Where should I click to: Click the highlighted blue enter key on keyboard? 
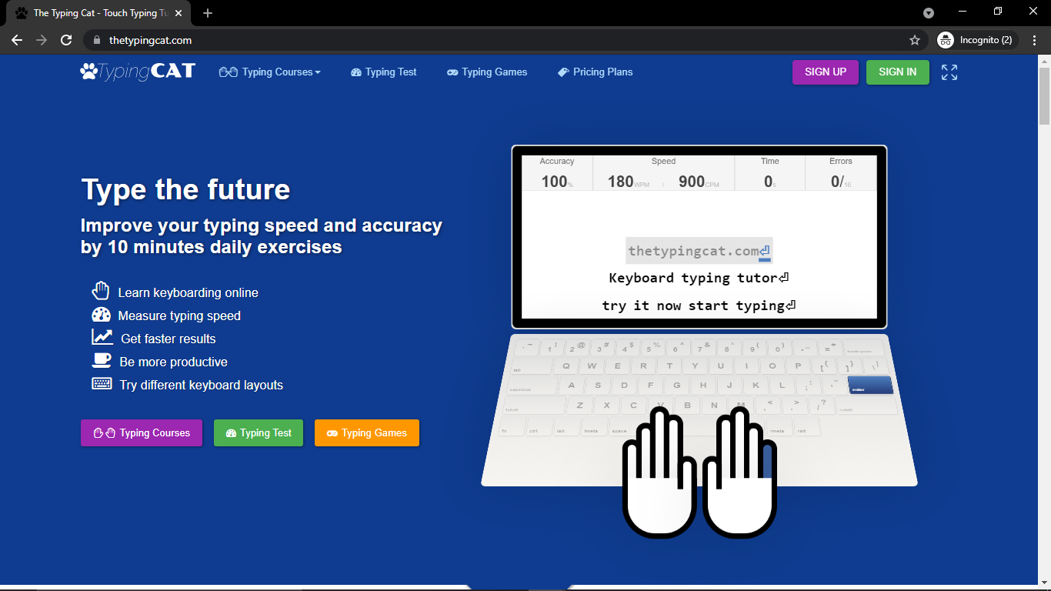tap(870, 385)
